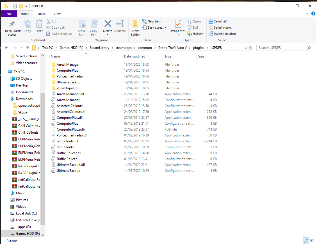Select Paste shortcut option
Image resolution: width=317 pixels, height=244 pixels.
point(59,34)
